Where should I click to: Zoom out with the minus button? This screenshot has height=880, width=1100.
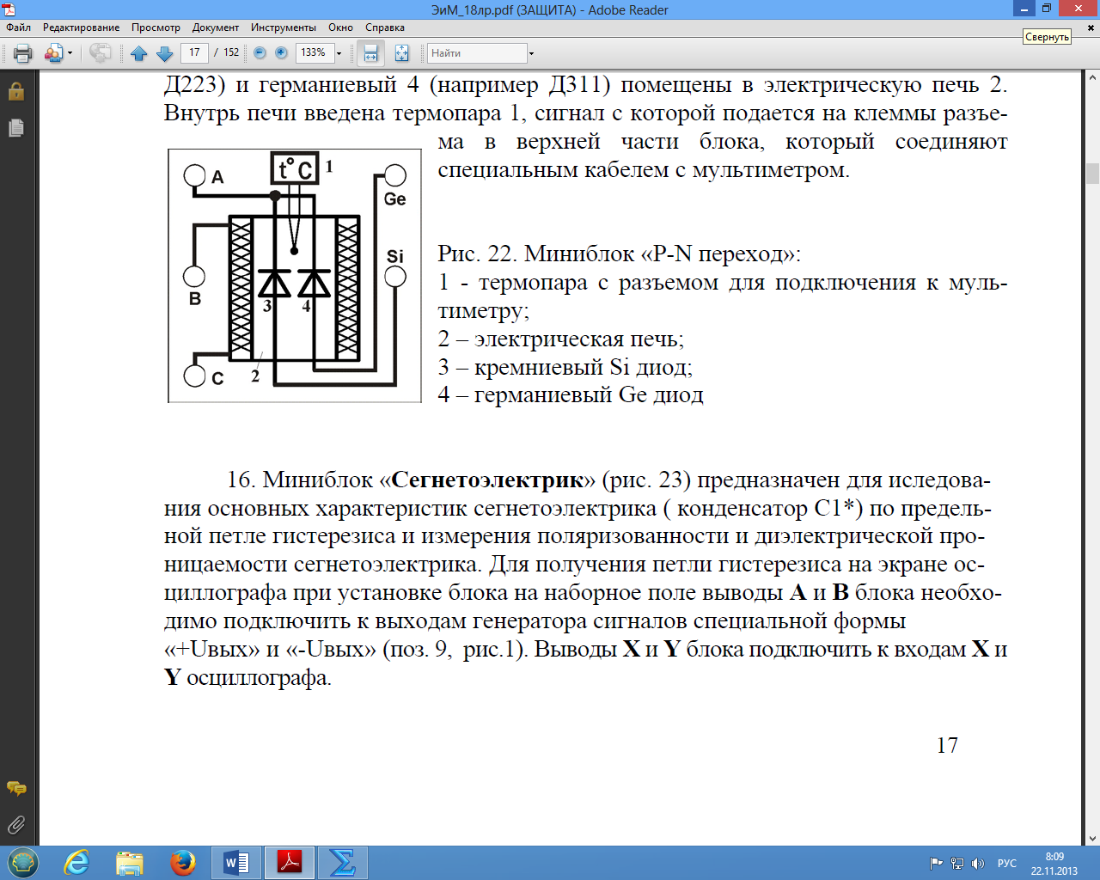pos(260,53)
